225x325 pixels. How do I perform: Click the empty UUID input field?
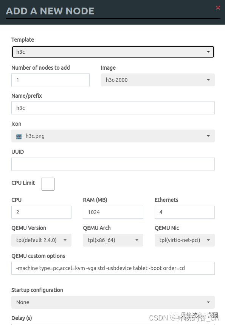click(113, 164)
